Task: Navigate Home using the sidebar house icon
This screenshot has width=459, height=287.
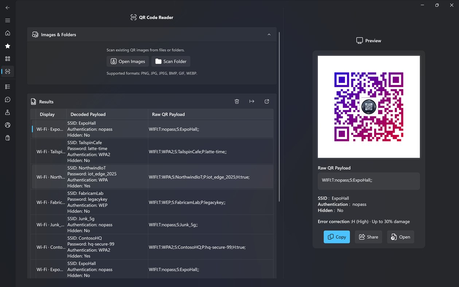Action: (x=7, y=33)
